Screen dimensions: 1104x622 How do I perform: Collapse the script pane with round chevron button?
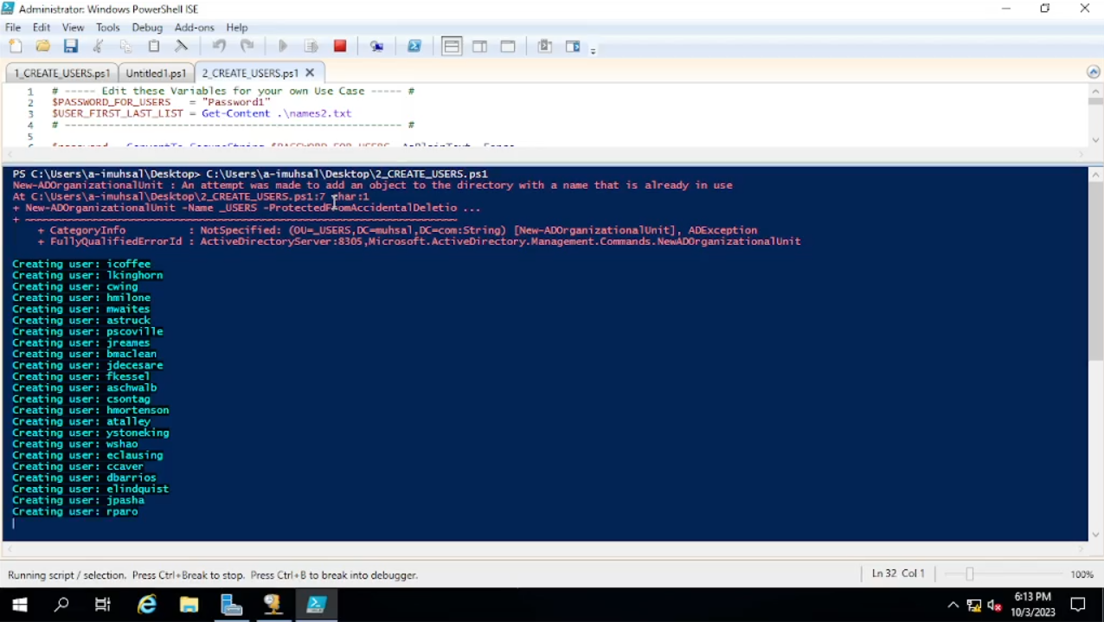(1094, 73)
